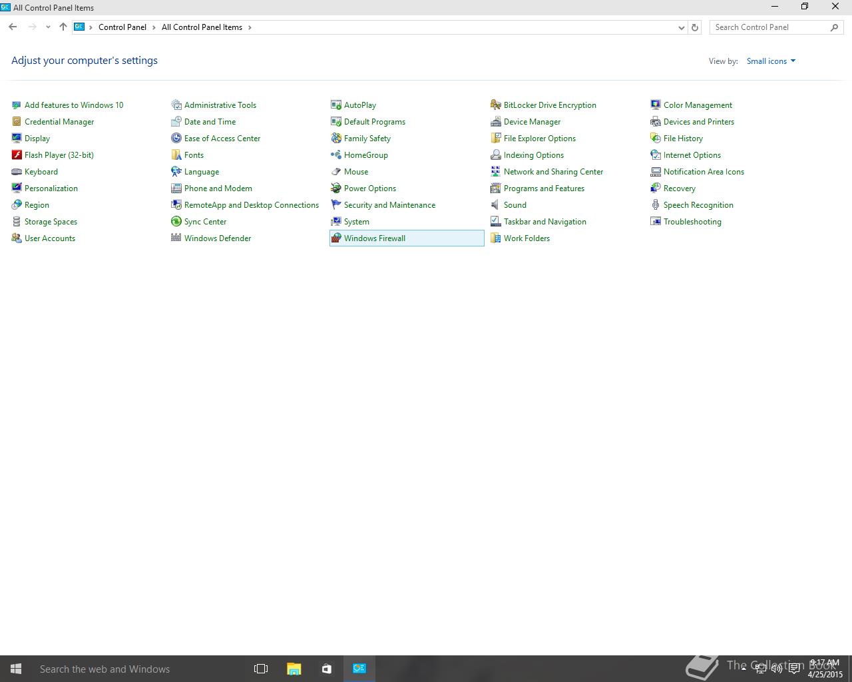The image size is (852, 682).
Task: Open Administrative Tools
Action: 220,105
